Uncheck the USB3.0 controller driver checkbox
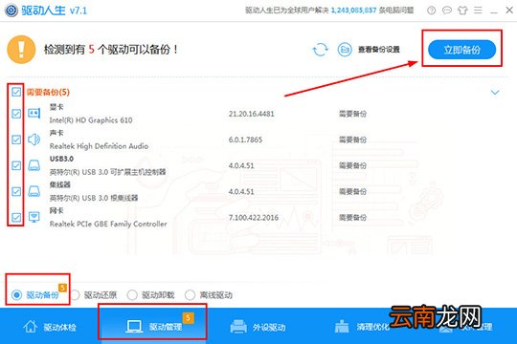The height and width of the screenshot is (344, 517). tap(16, 165)
